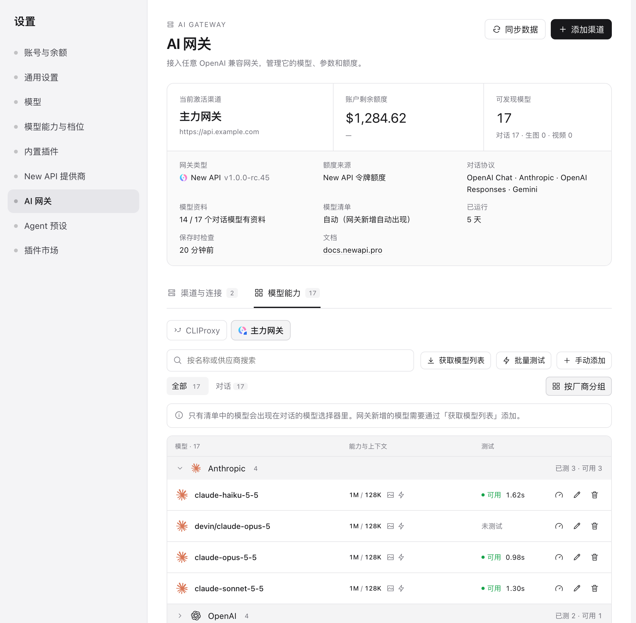
Task: Edit the claude-haiku-5-5 model
Action: pyautogui.click(x=577, y=495)
